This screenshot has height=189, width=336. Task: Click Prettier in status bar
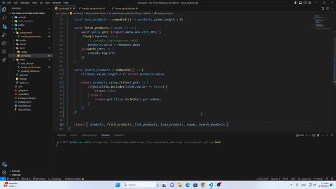point(318,178)
